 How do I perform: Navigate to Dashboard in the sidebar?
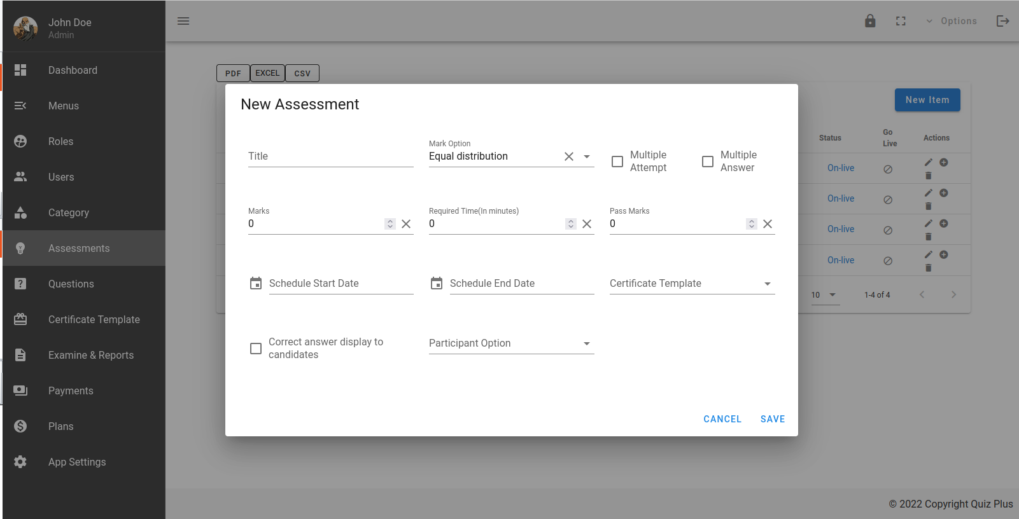(x=84, y=70)
